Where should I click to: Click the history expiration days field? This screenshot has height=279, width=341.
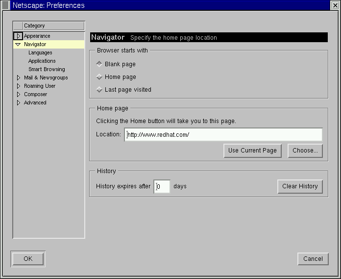coord(162,186)
